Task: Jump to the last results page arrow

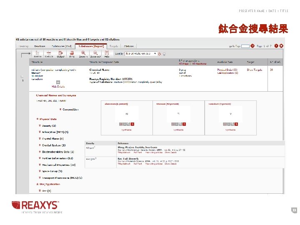Action: point(281,46)
